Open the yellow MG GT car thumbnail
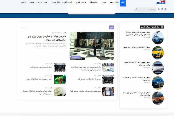 coord(158,52)
